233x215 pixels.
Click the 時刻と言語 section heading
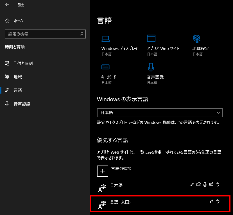(15, 47)
